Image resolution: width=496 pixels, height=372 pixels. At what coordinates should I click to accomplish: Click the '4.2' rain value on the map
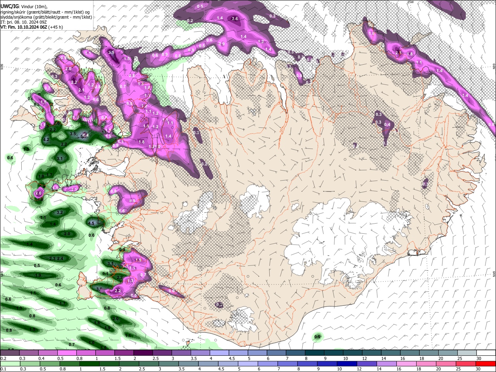click(46, 139)
